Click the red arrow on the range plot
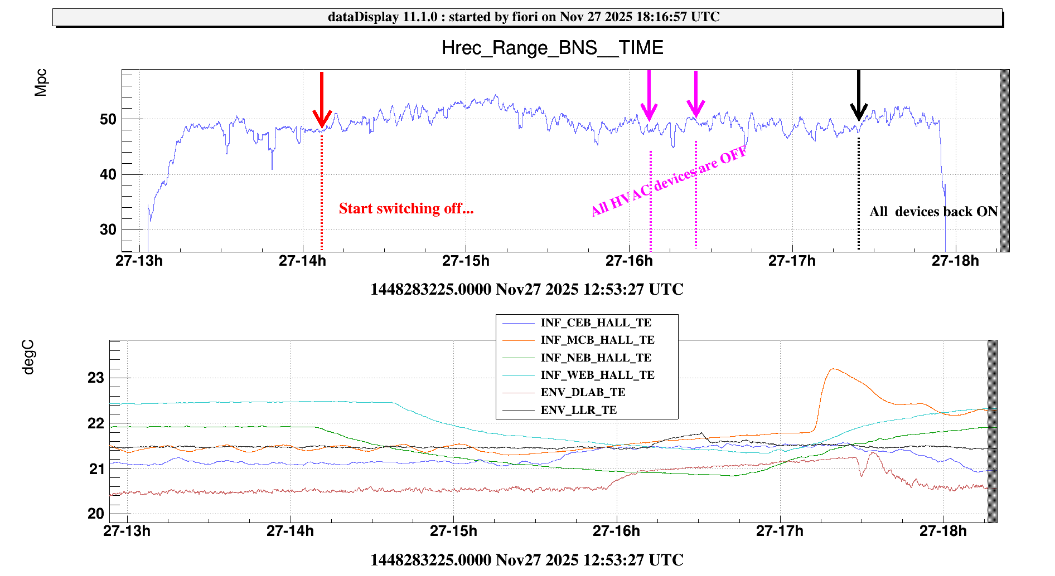The height and width of the screenshot is (576, 1055). pyautogui.click(x=322, y=100)
